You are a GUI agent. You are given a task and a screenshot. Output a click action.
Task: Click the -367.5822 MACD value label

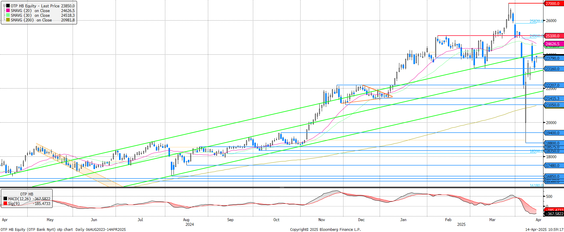click(555, 214)
